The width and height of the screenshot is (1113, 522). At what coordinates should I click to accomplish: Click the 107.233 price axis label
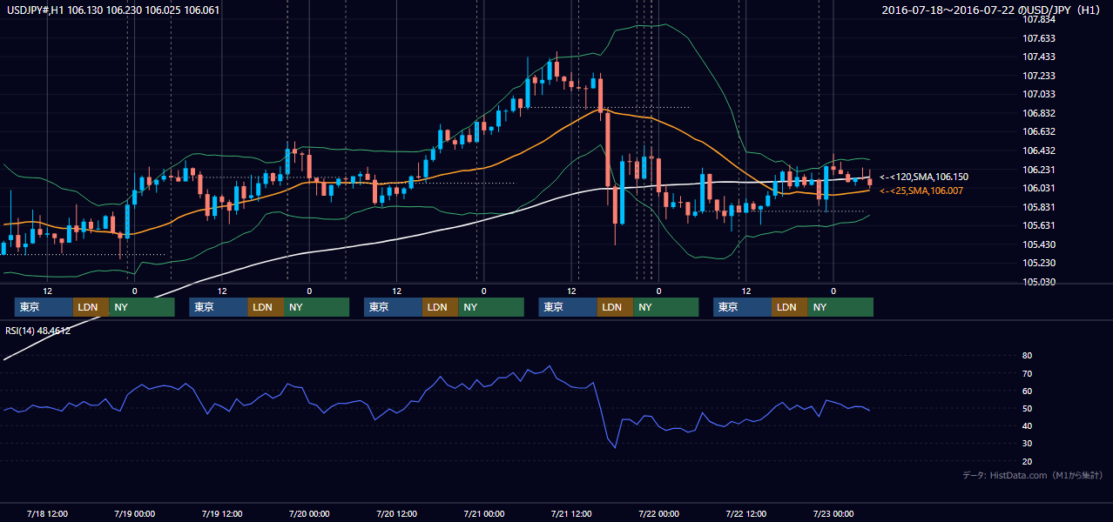1041,76
